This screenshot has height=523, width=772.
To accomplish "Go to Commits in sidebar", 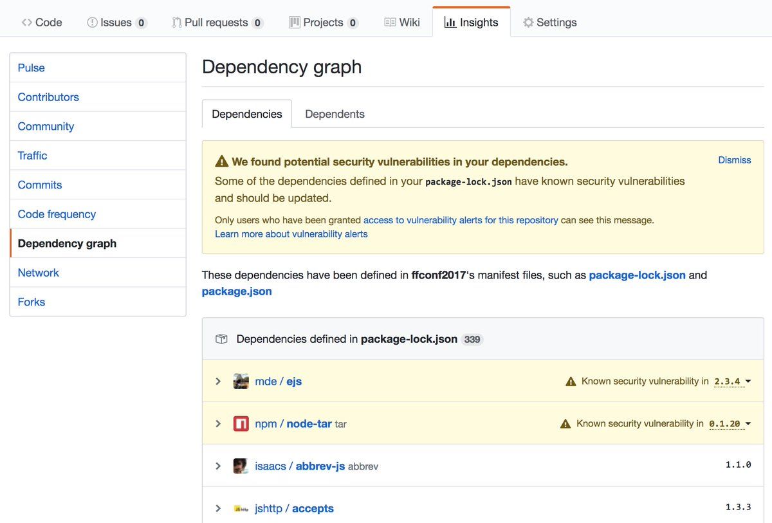I will point(98,185).
